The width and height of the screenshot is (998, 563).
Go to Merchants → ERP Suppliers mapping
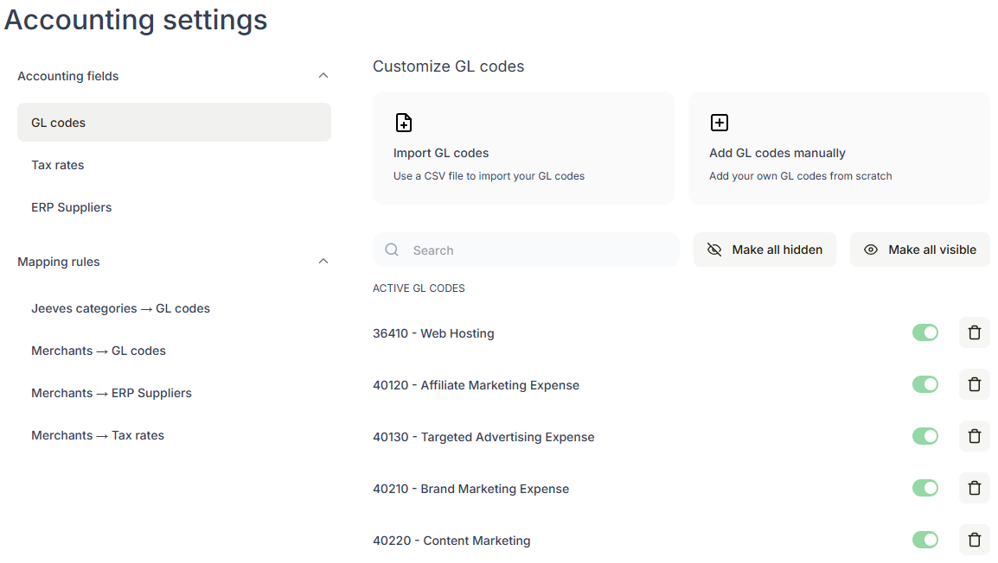click(112, 393)
